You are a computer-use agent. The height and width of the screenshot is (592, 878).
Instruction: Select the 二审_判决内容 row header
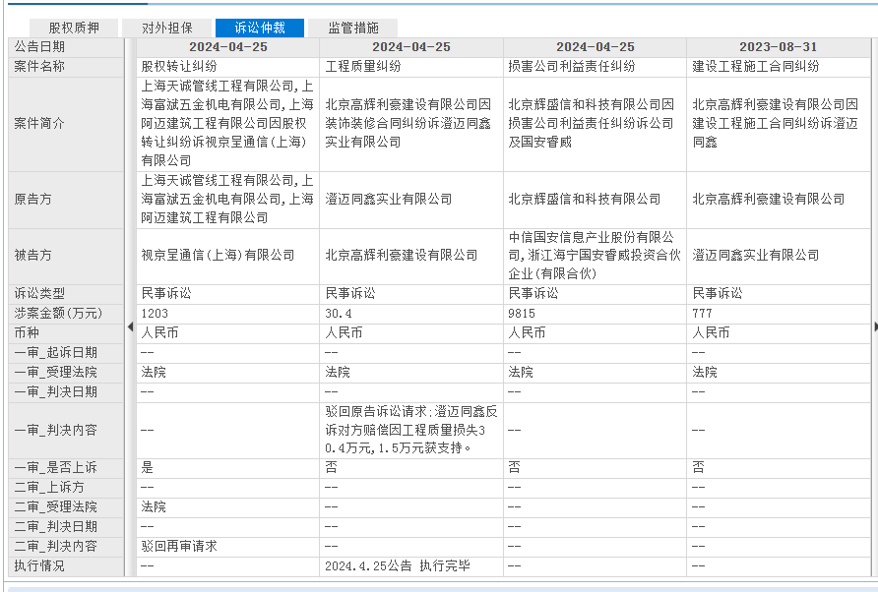[x=66, y=546]
